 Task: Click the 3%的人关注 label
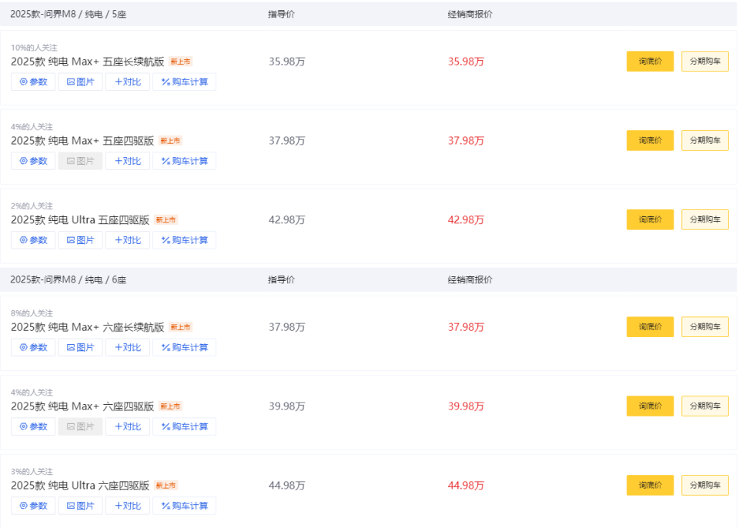32,471
